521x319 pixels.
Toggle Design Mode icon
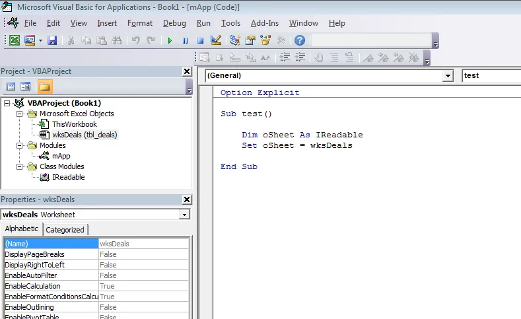tap(216, 40)
